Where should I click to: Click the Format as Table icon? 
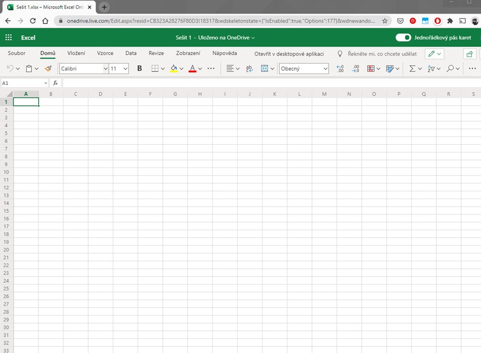point(371,68)
